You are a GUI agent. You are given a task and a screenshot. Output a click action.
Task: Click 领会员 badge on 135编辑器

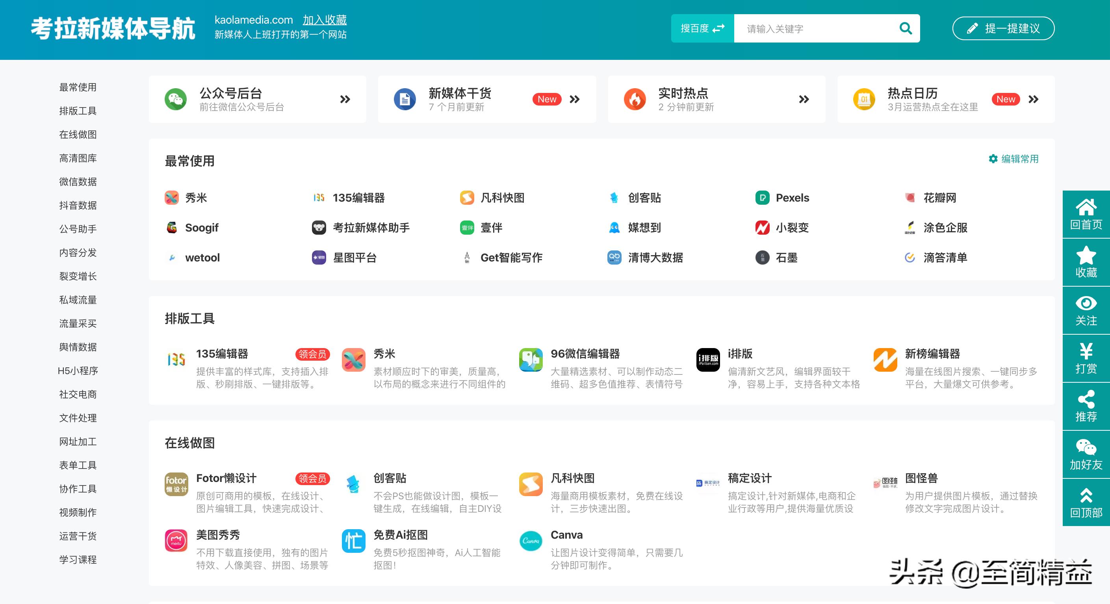tap(312, 354)
